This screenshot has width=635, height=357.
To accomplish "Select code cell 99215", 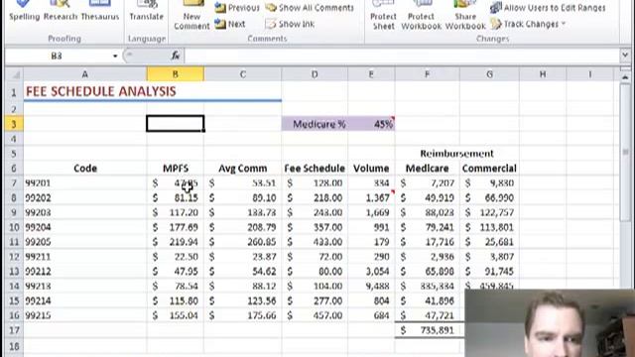I will 84,315.
